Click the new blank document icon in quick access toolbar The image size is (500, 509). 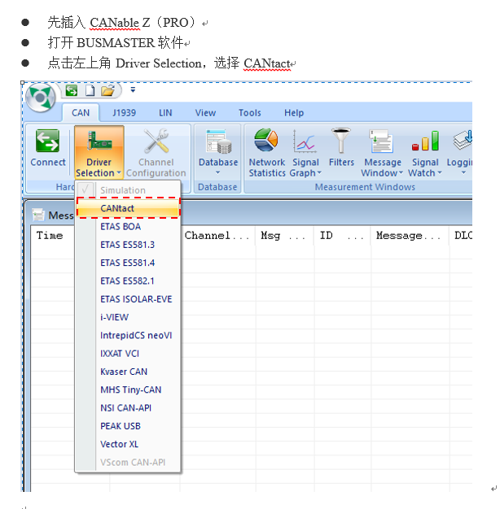(x=90, y=90)
